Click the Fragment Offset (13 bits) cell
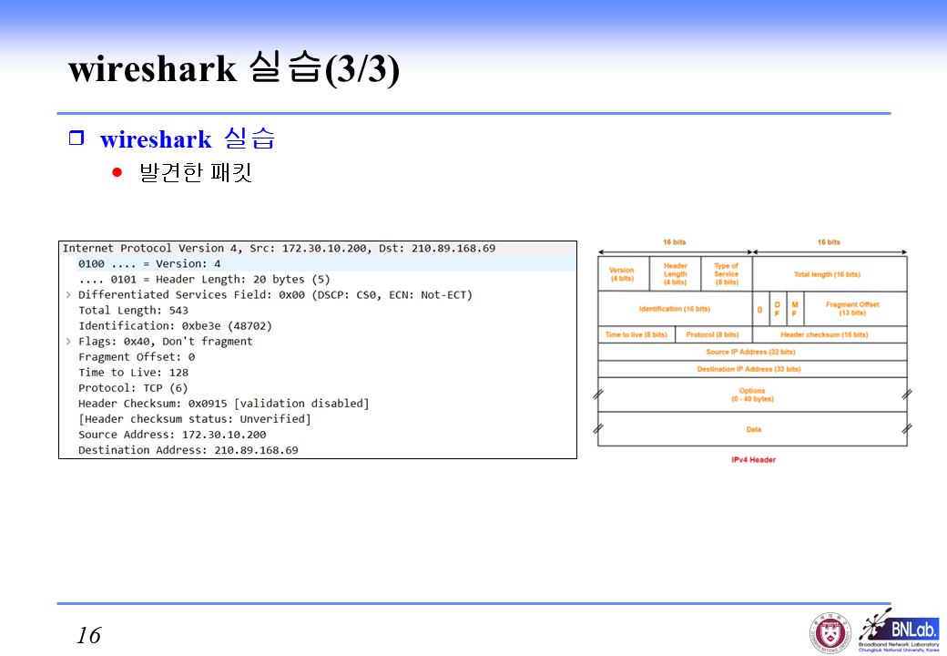Image resolution: width=947 pixels, height=656 pixels. tap(855, 309)
